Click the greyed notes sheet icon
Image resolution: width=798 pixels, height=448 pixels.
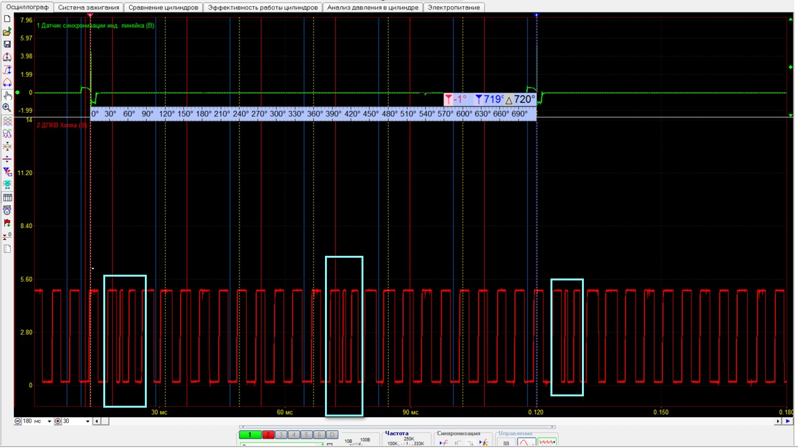pos(7,248)
